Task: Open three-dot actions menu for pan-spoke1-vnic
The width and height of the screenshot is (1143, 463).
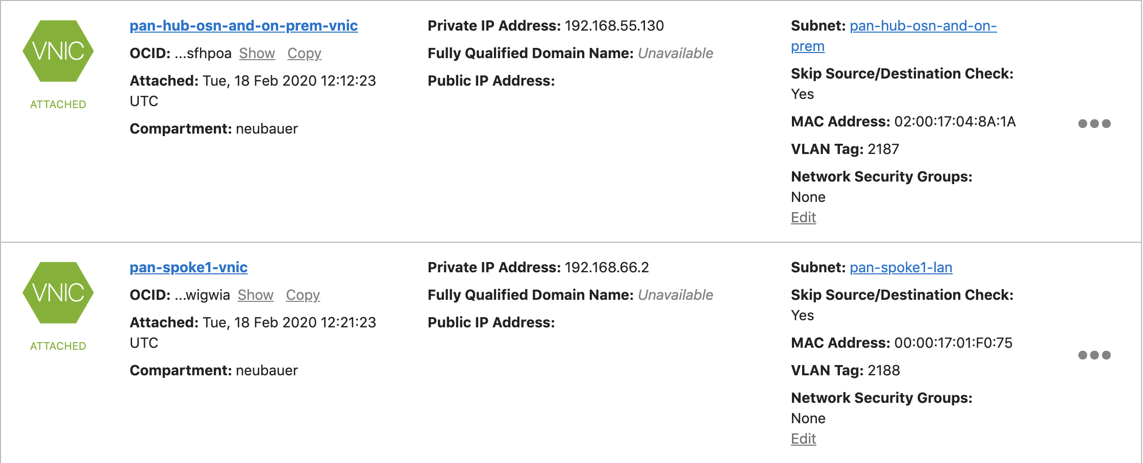Action: (x=1094, y=355)
